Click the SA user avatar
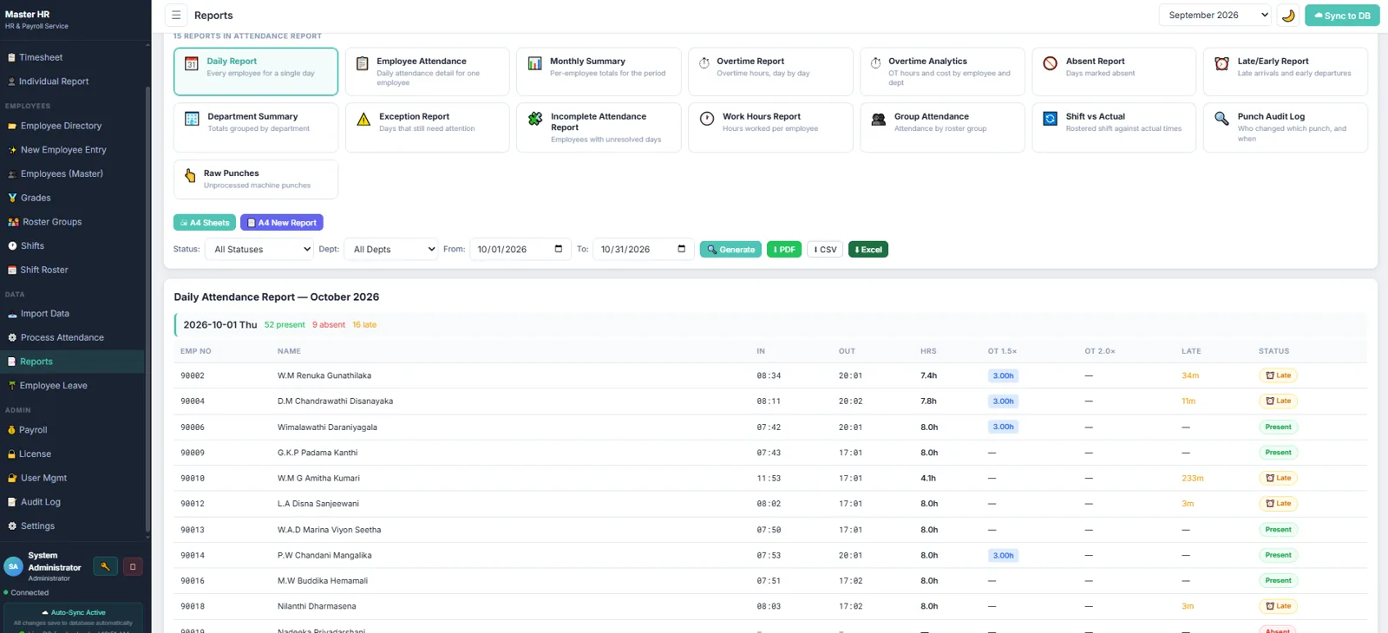 (x=13, y=566)
